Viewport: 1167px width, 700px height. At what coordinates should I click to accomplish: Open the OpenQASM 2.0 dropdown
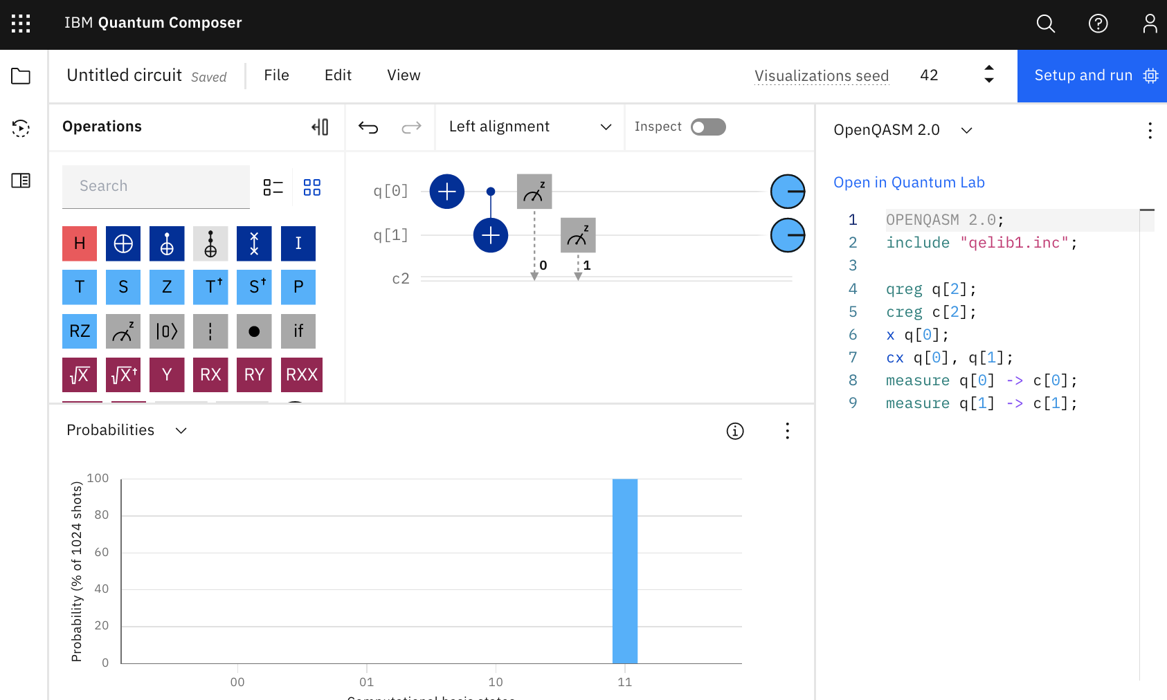click(903, 130)
